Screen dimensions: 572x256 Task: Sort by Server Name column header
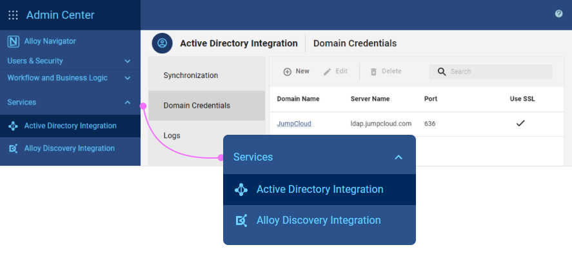(370, 99)
